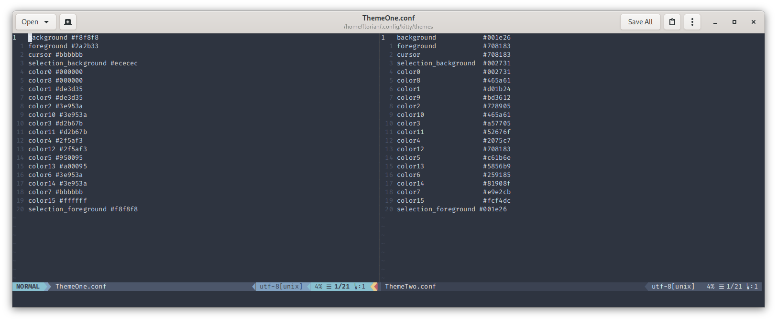The width and height of the screenshot is (777, 321).
Task: Open the clipboard paste icon in header
Action: click(x=672, y=22)
